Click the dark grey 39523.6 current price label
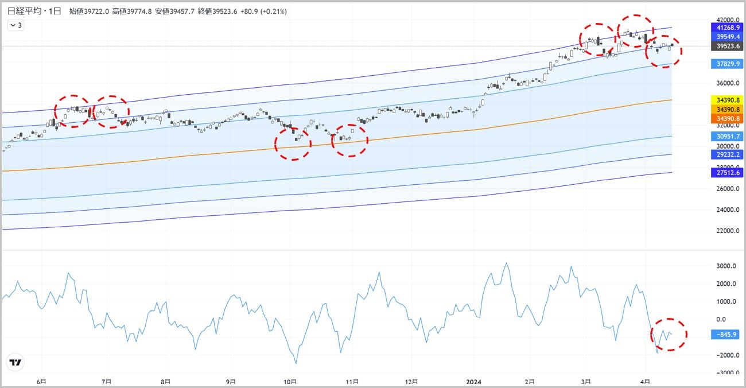Viewport: 746px width, 388px height. tap(727, 46)
